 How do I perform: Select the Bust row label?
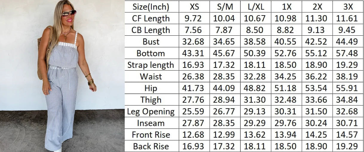[151, 41]
